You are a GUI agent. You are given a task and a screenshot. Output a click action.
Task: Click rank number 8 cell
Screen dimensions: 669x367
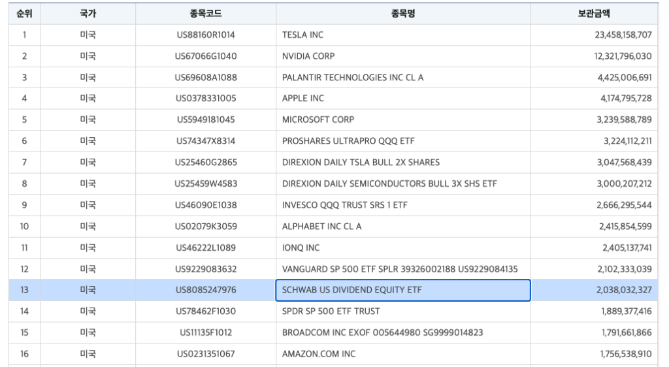[24, 183]
